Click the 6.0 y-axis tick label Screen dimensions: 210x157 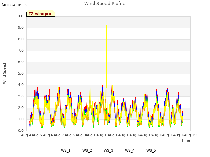[21, 62]
